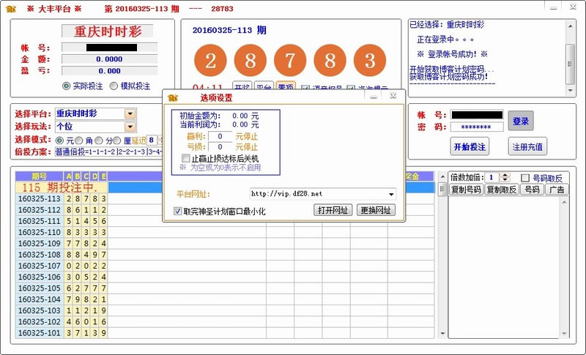Select row 160325-104 in results table

pos(224,299)
